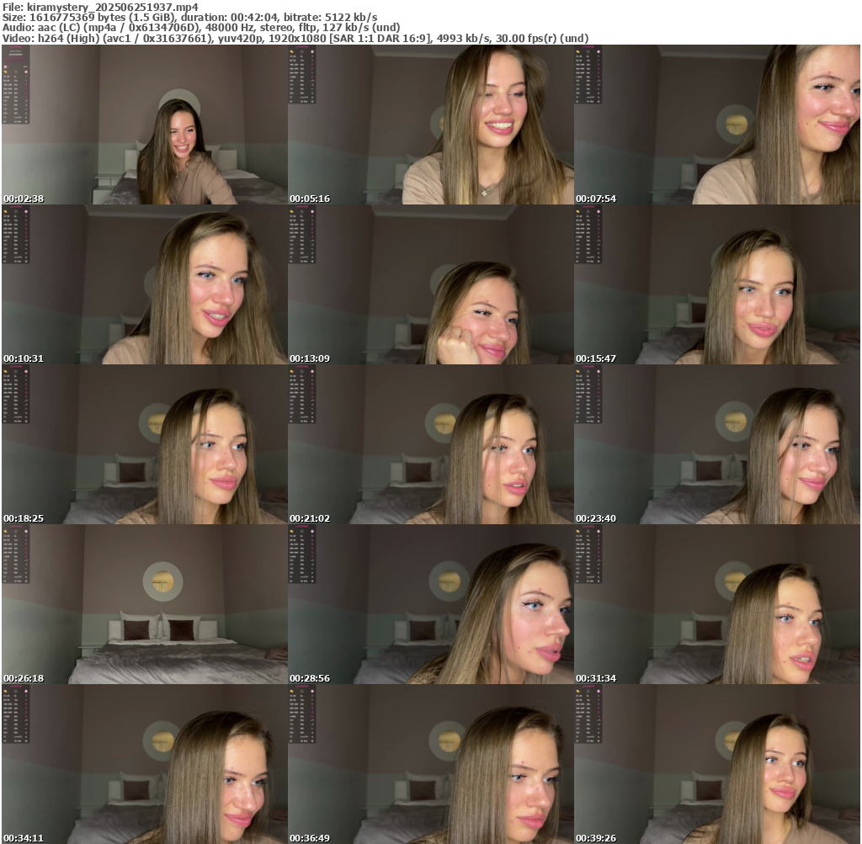Open the thumbnail at timestamp 00:07:54
The height and width of the screenshot is (844, 862).
tap(717, 125)
